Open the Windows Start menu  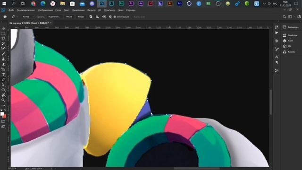[x=4, y=3]
